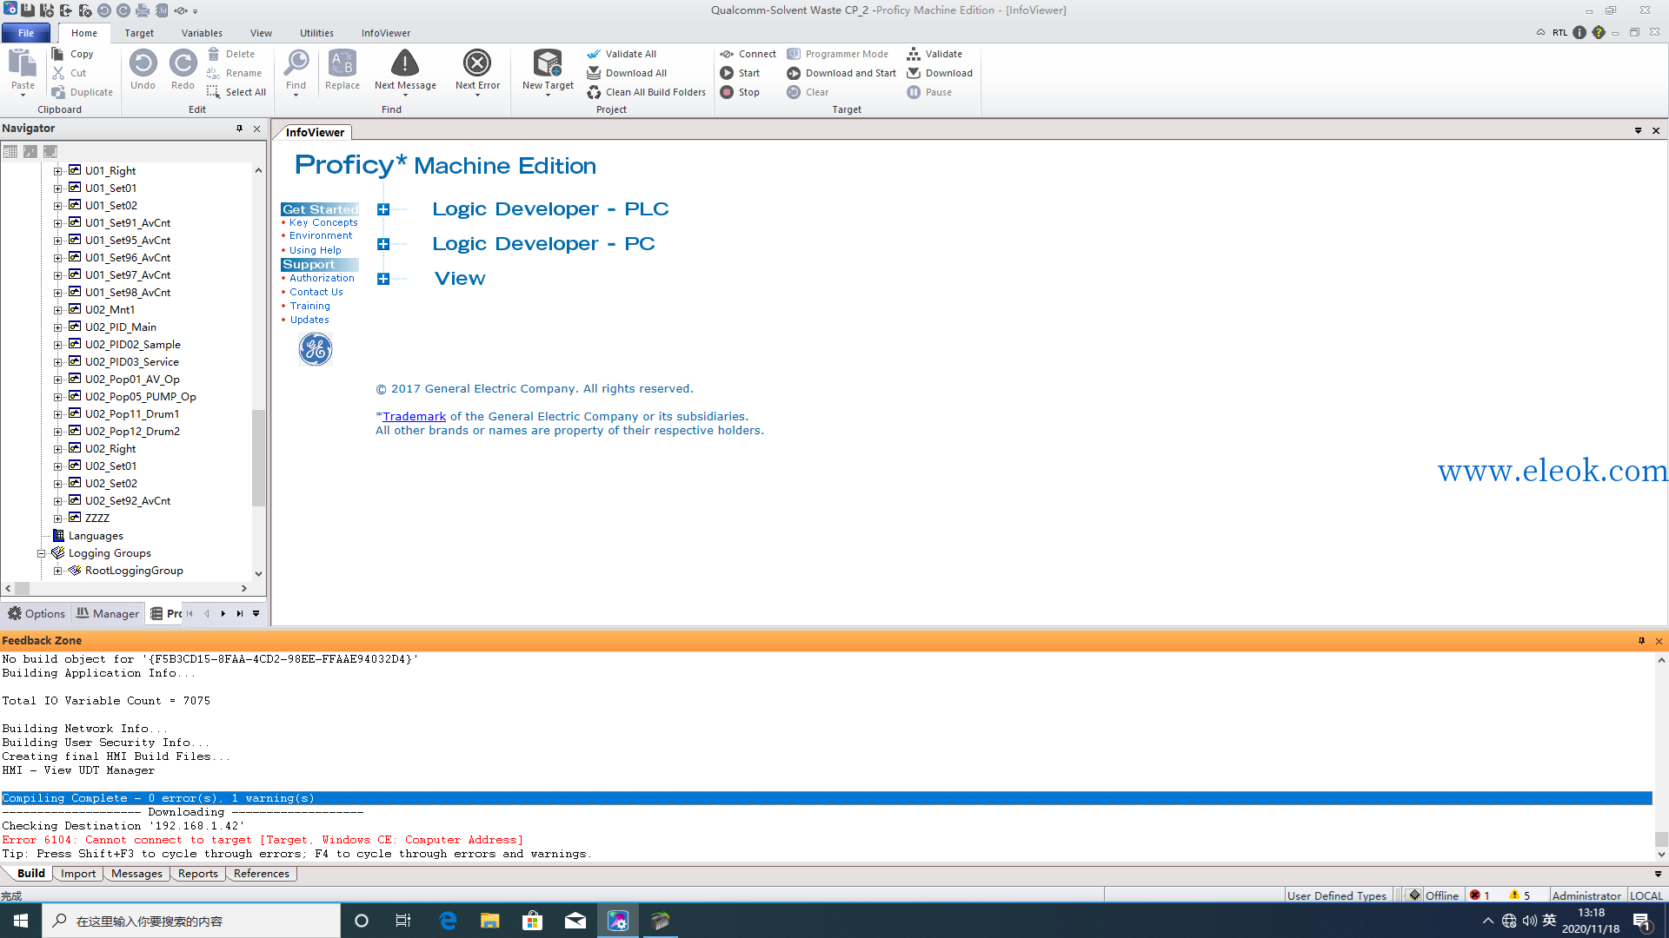The width and height of the screenshot is (1669, 938).
Task: Open the Trademark link
Action: (x=414, y=417)
